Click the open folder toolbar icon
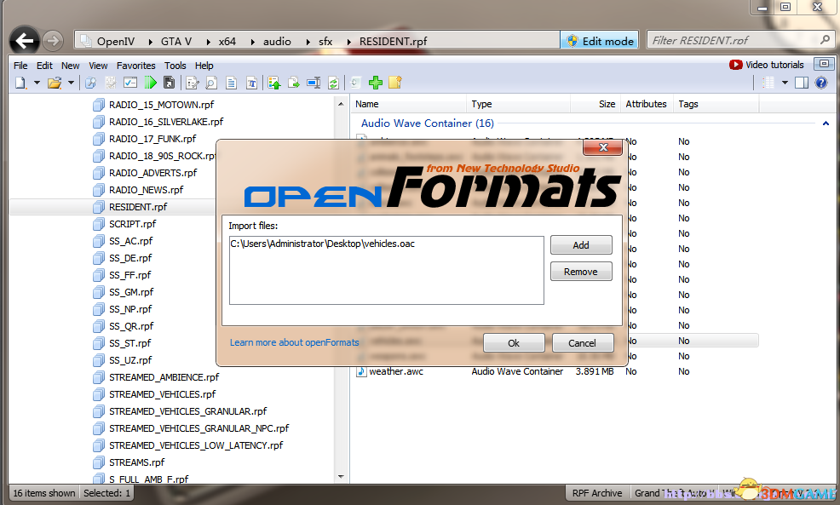This screenshot has width=840, height=505. coord(55,83)
